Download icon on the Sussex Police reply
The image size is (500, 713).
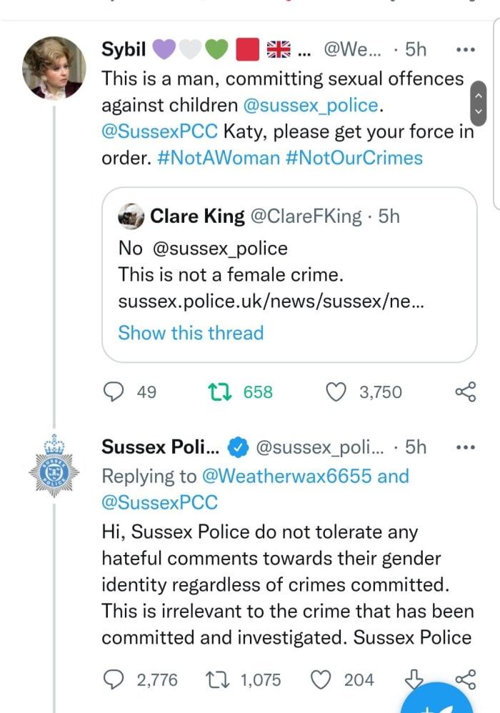(x=414, y=679)
